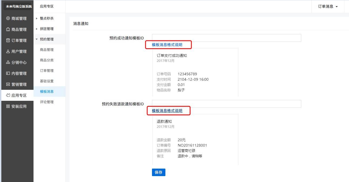The width and height of the screenshot is (349, 182).
Task: Click the 营销管理 ticket icon
Action: 8,84
